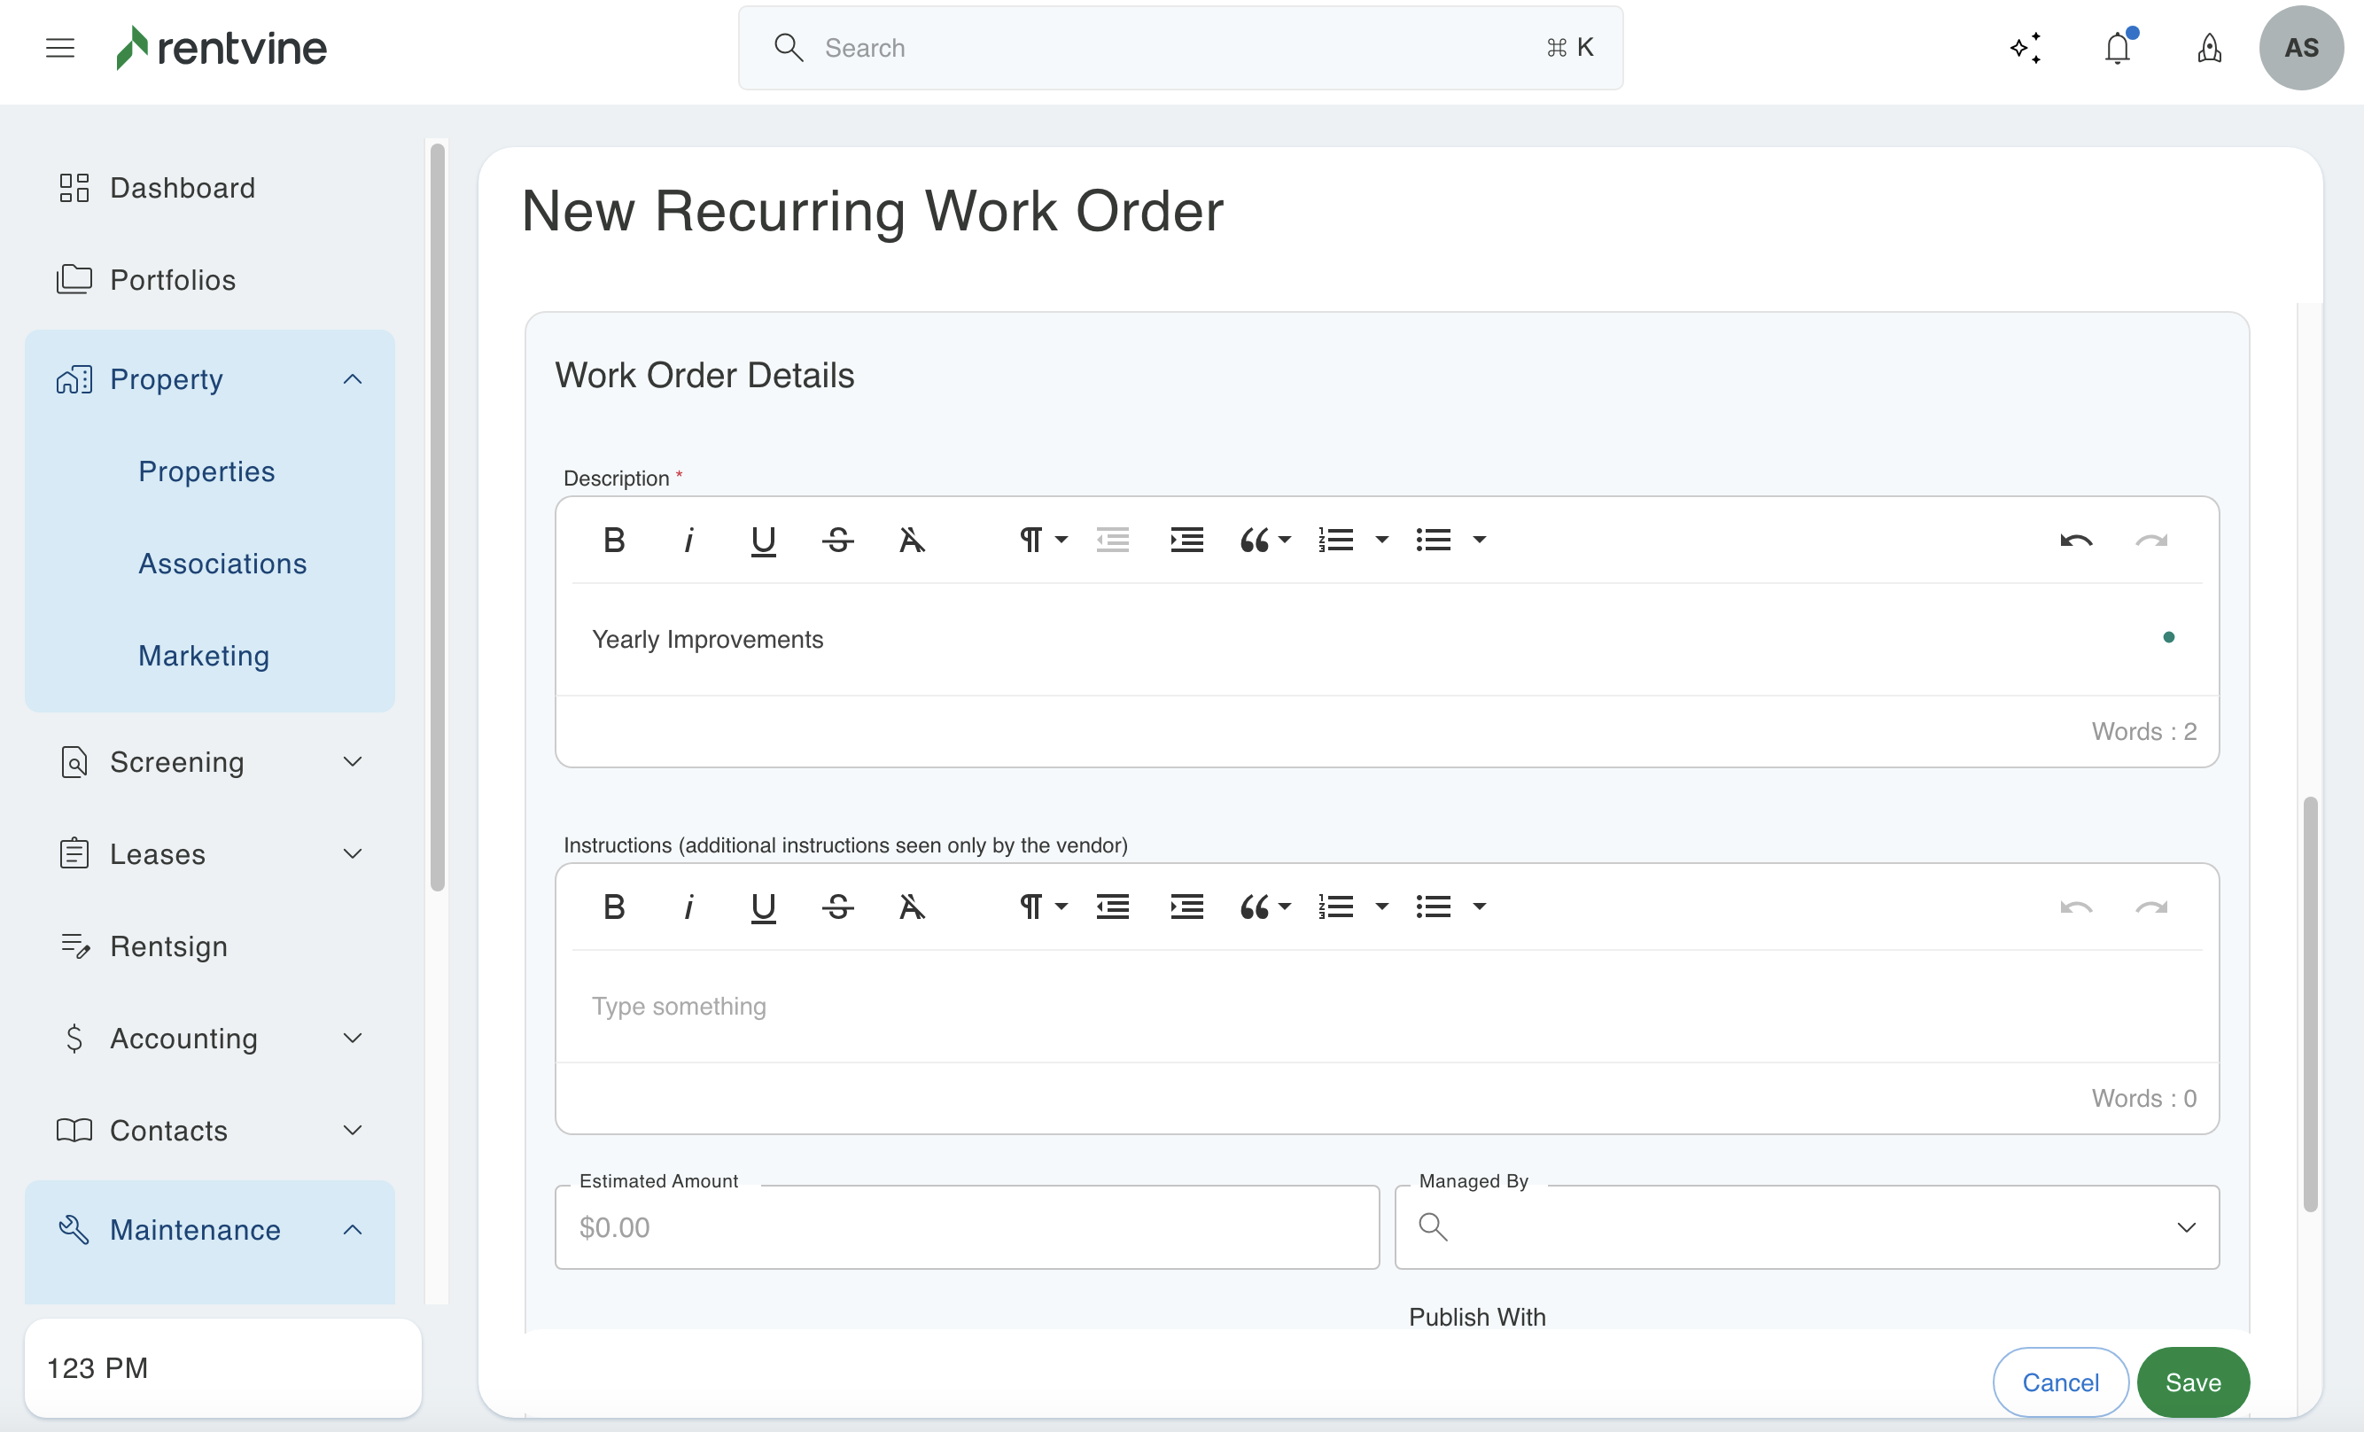Undo last change in the Description editor

(x=2075, y=541)
